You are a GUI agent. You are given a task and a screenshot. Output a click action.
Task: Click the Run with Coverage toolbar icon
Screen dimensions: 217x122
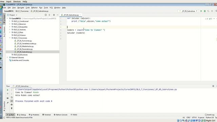point(208,11)
